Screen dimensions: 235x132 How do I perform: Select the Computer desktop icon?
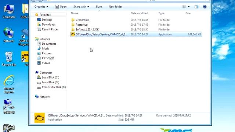click(9, 11)
